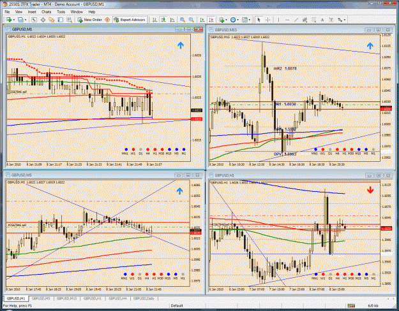
Task: Open the Navigator panel icon
Action: click(52, 20)
